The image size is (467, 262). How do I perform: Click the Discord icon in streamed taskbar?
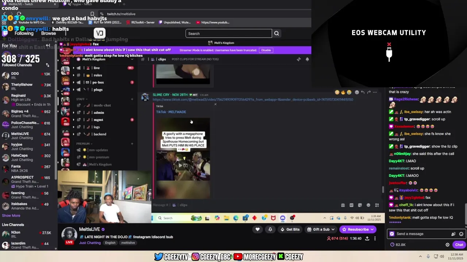(283, 218)
